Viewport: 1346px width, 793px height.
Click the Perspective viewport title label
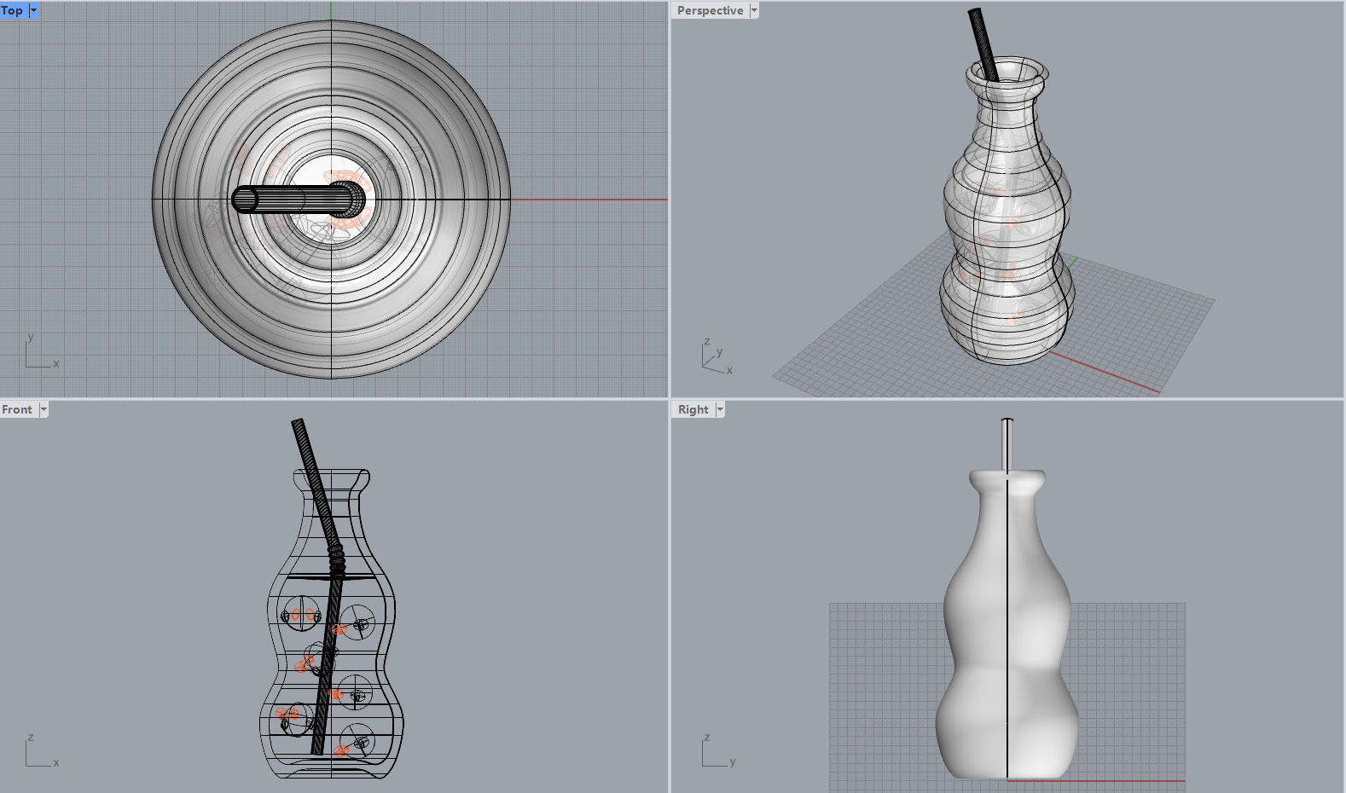710,10
